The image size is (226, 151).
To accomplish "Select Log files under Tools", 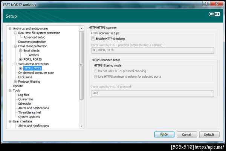I will point(24,95).
